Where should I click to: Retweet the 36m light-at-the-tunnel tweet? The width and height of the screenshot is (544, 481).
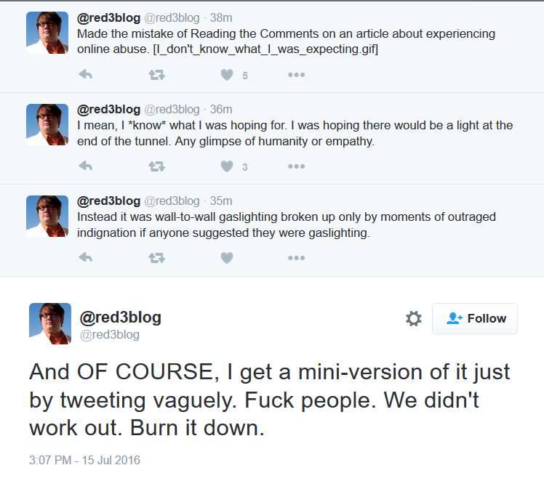157,166
